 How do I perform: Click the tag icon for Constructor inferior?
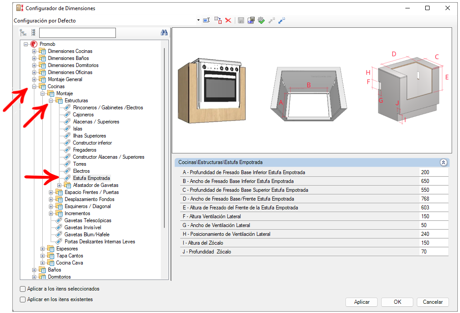[x=67, y=143]
